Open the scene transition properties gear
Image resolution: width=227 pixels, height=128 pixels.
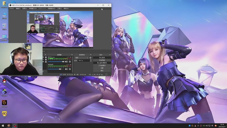[x=91, y=58]
